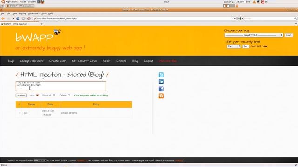The width and height of the screenshot is (298, 167).
Task: Click the URL address bar
Action: coord(135,19)
